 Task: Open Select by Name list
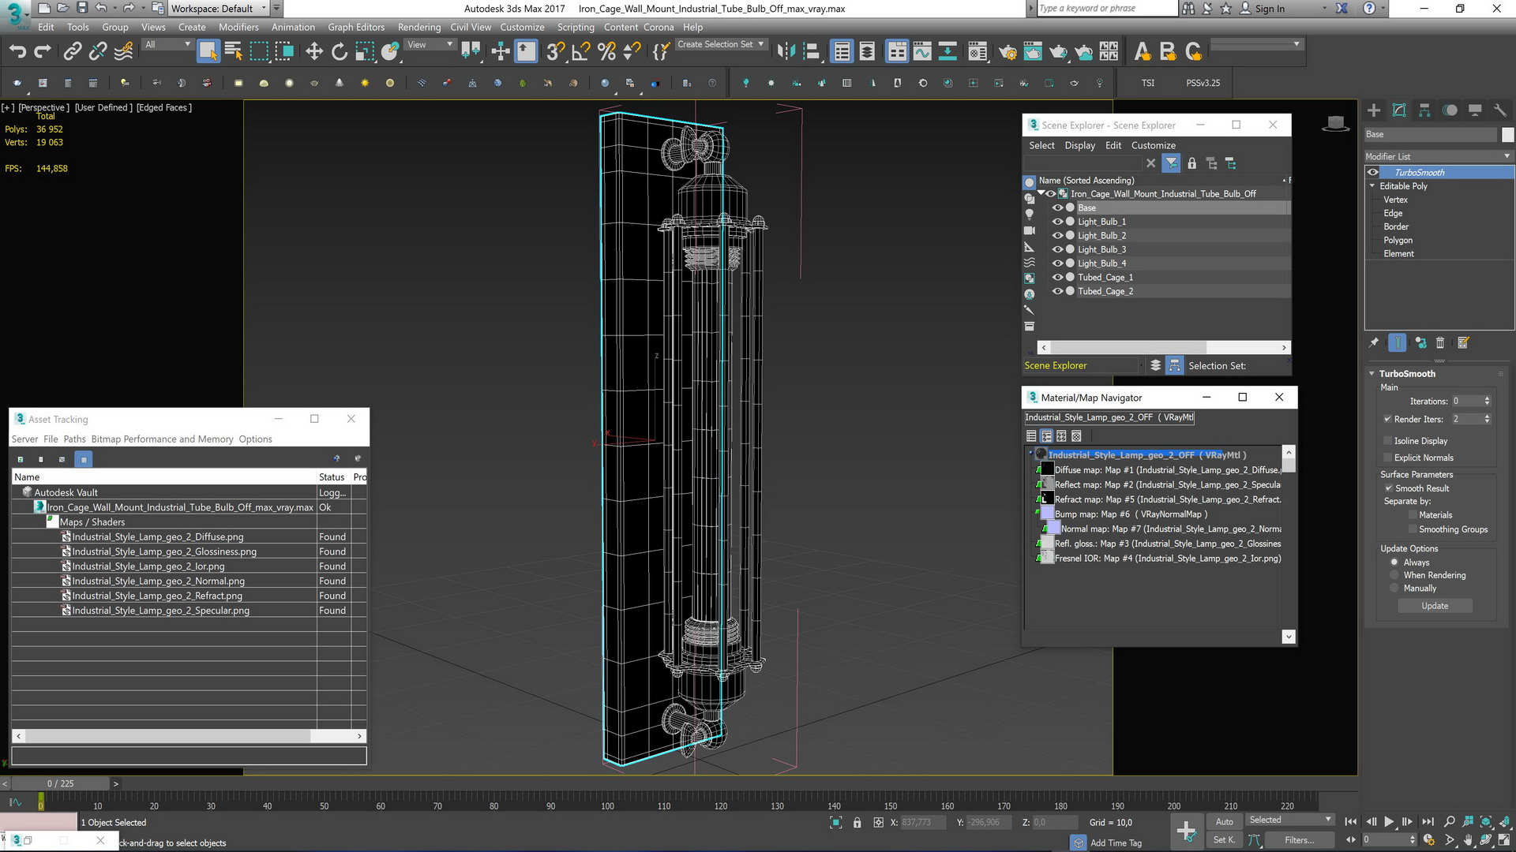click(x=234, y=52)
